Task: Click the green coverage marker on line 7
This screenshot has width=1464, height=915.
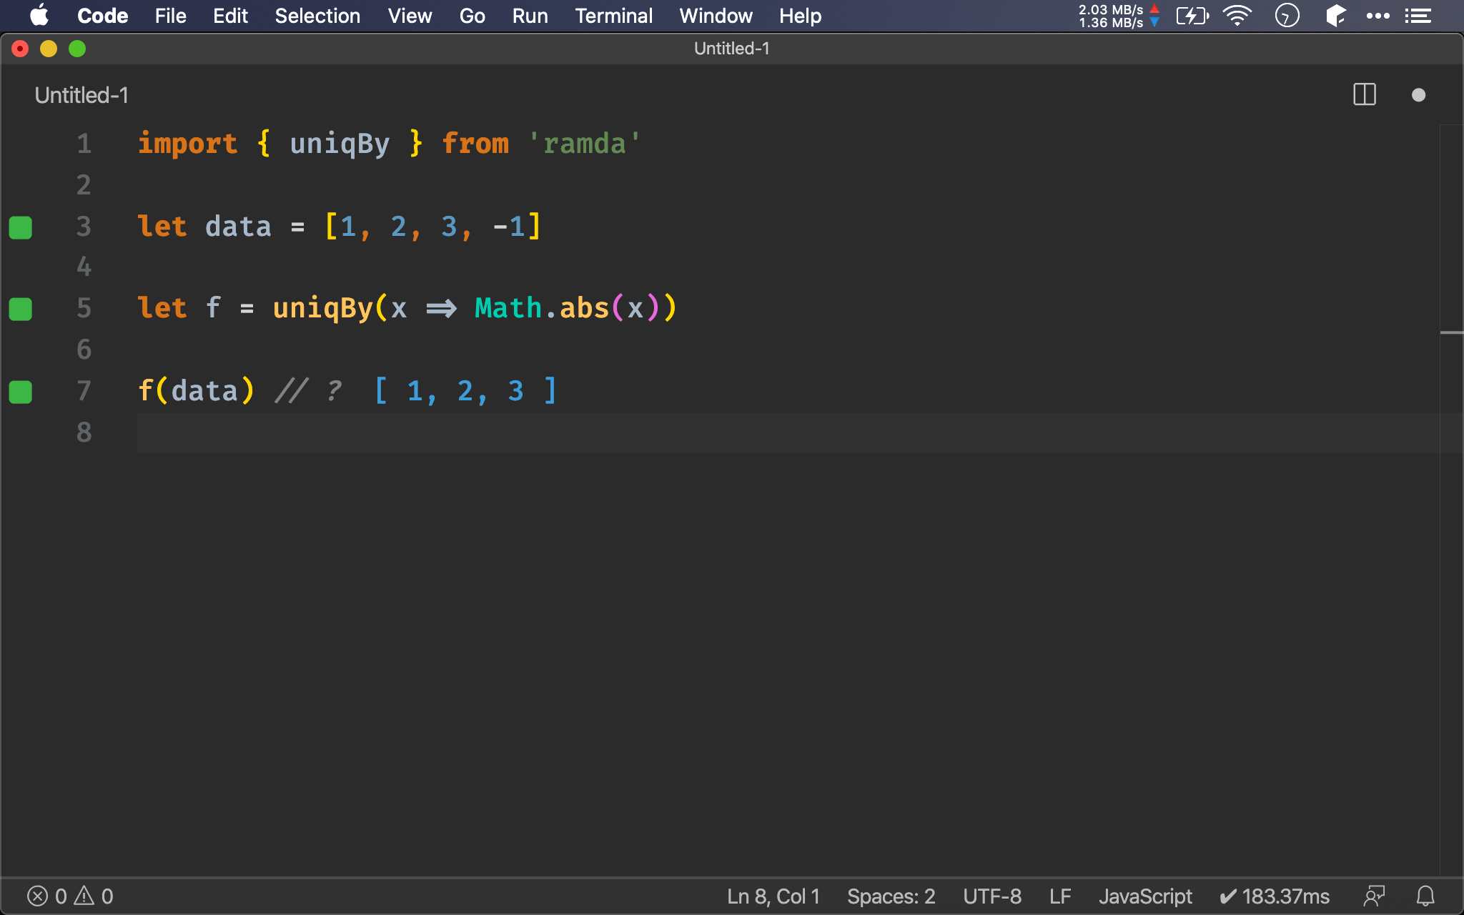Action: tap(21, 392)
